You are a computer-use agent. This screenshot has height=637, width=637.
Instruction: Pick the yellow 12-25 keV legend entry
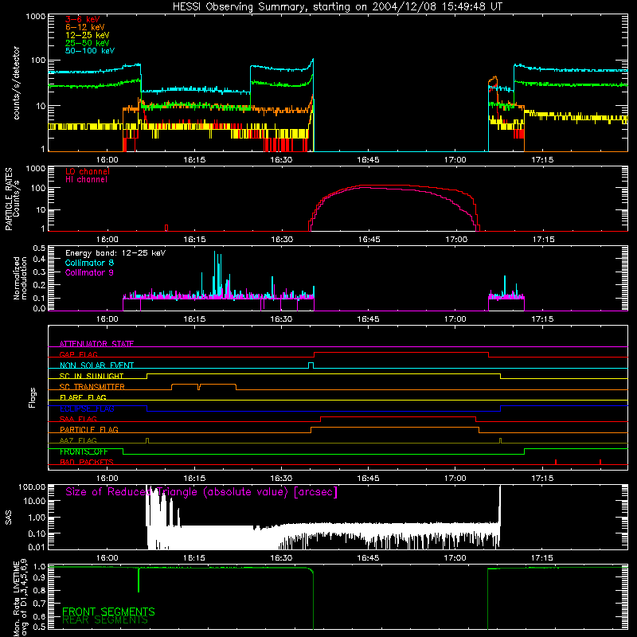pos(87,35)
